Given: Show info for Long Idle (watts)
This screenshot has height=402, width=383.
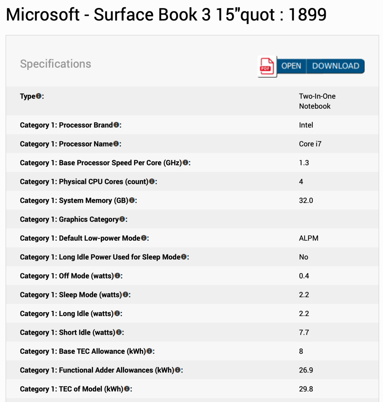Looking at the screenshot, I should click(x=117, y=314).
